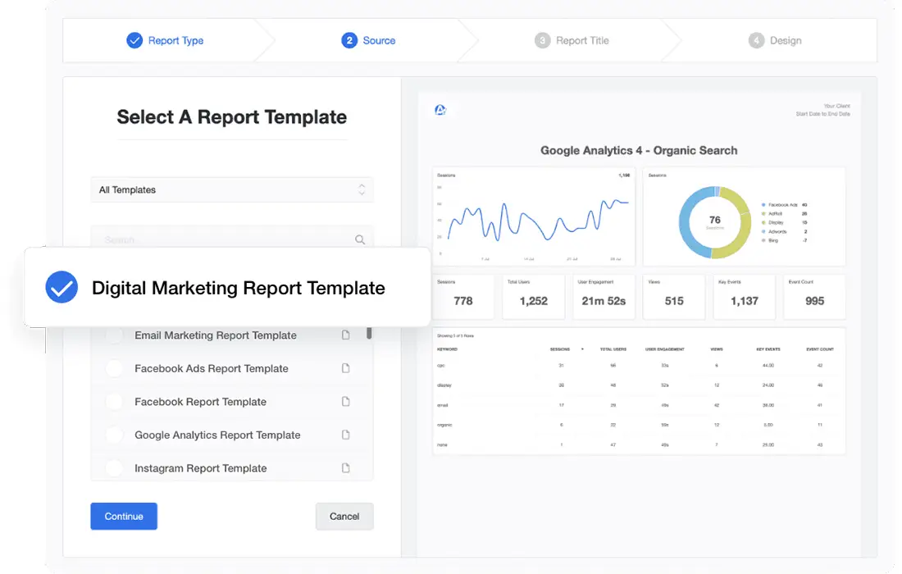Select the Instagram Report Template radio button
Viewport: 902px width, 574px height.
point(115,468)
